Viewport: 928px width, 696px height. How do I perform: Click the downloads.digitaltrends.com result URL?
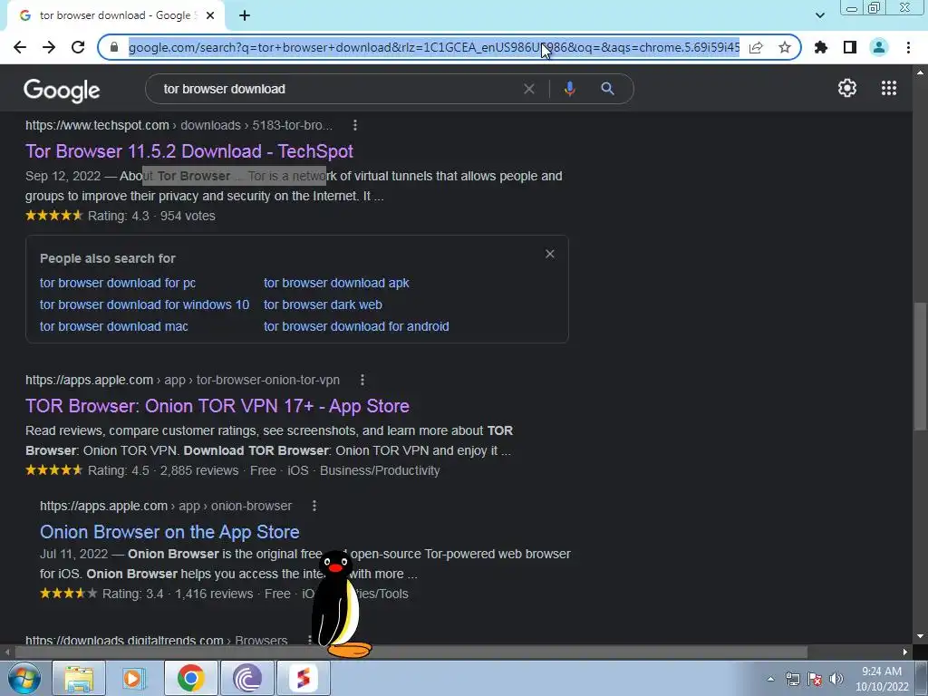(156, 640)
